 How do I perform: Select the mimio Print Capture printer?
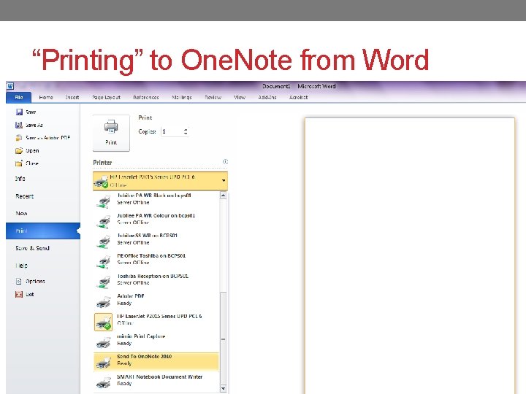click(156, 340)
